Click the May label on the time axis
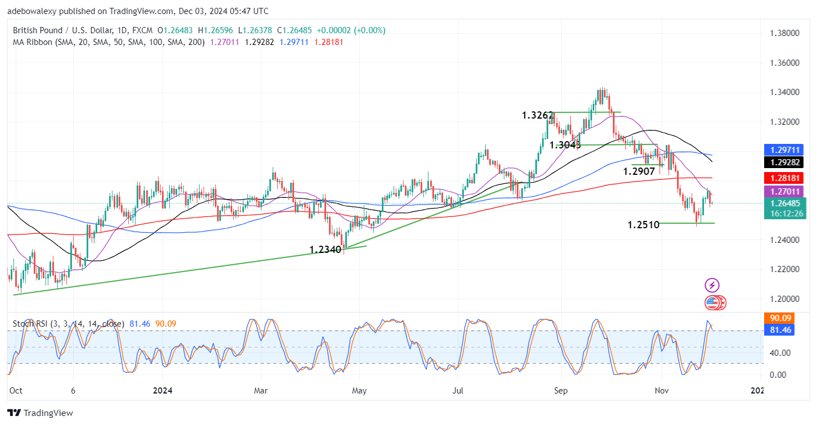The height and width of the screenshot is (425, 817). (359, 390)
